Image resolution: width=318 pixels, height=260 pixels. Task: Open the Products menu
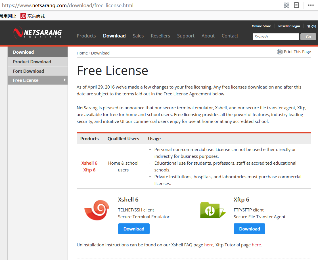86,36
